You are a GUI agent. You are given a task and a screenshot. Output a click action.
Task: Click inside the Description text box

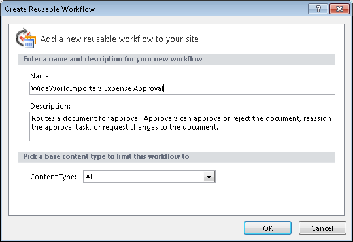coord(182,126)
